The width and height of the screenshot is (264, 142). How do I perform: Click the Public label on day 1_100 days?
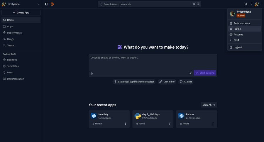coord(141,124)
